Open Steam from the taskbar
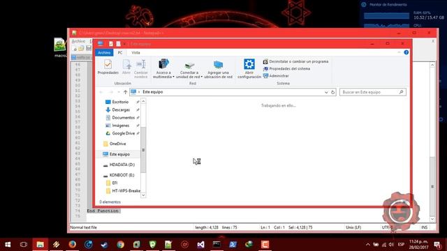The height and width of the screenshot is (251, 447). (x=104, y=245)
